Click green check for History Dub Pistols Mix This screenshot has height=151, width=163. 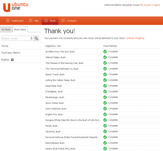pos(105,148)
